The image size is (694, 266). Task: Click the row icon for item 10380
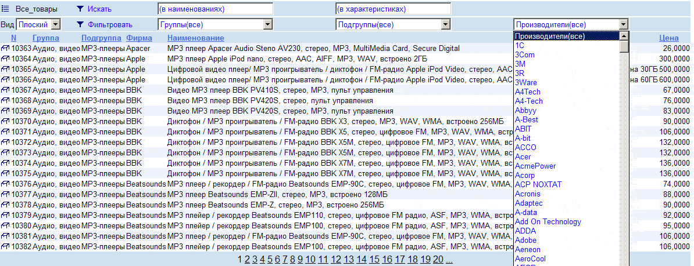click(6, 225)
